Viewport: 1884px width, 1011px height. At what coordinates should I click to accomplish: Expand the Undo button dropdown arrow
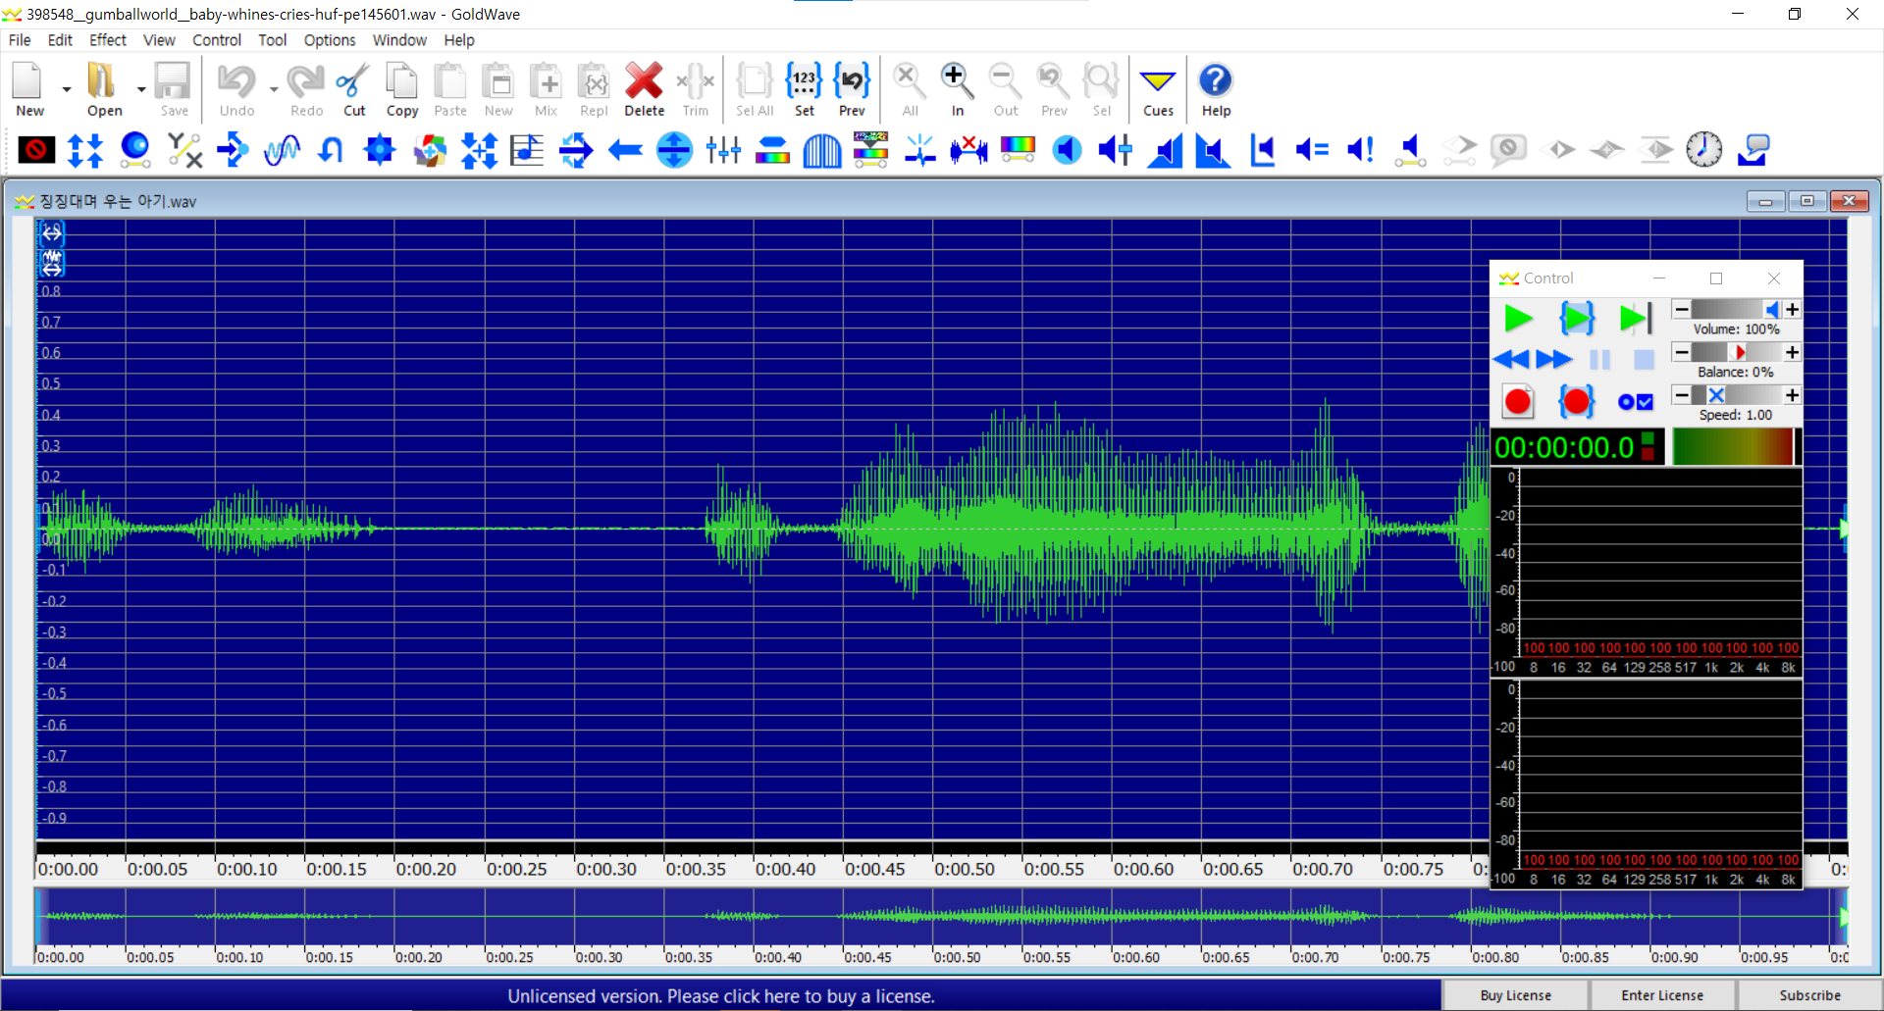pyautogui.click(x=274, y=89)
